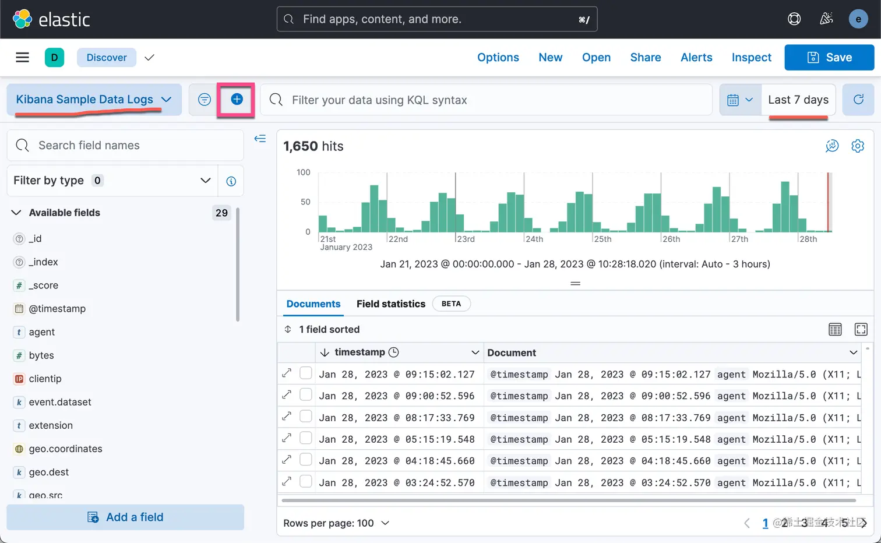Open the Options menu
The width and height of the screenshot is (881, 543).
[498, 57]
